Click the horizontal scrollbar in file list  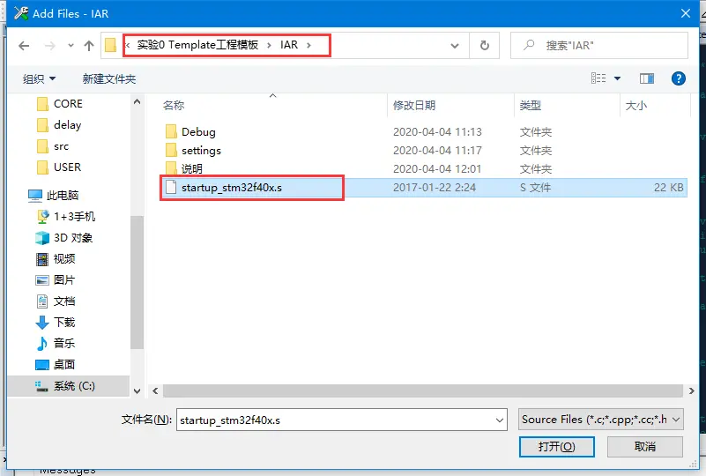[422, 390]
